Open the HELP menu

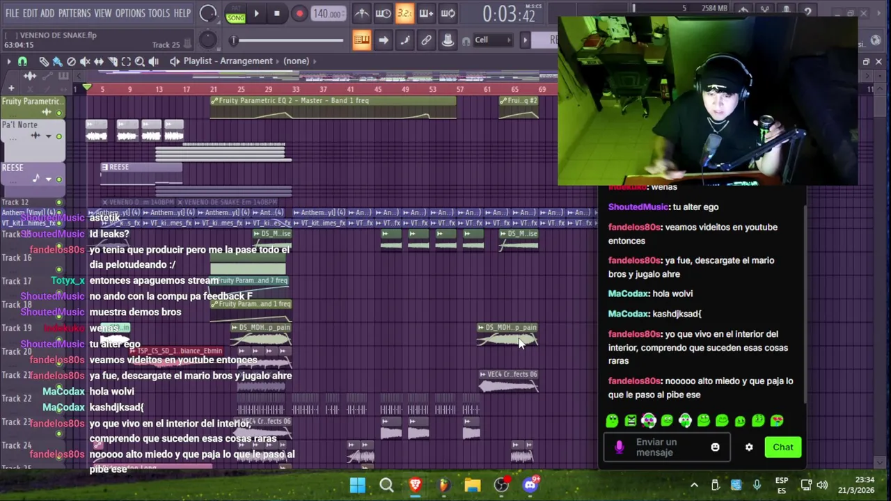(182, 13)
